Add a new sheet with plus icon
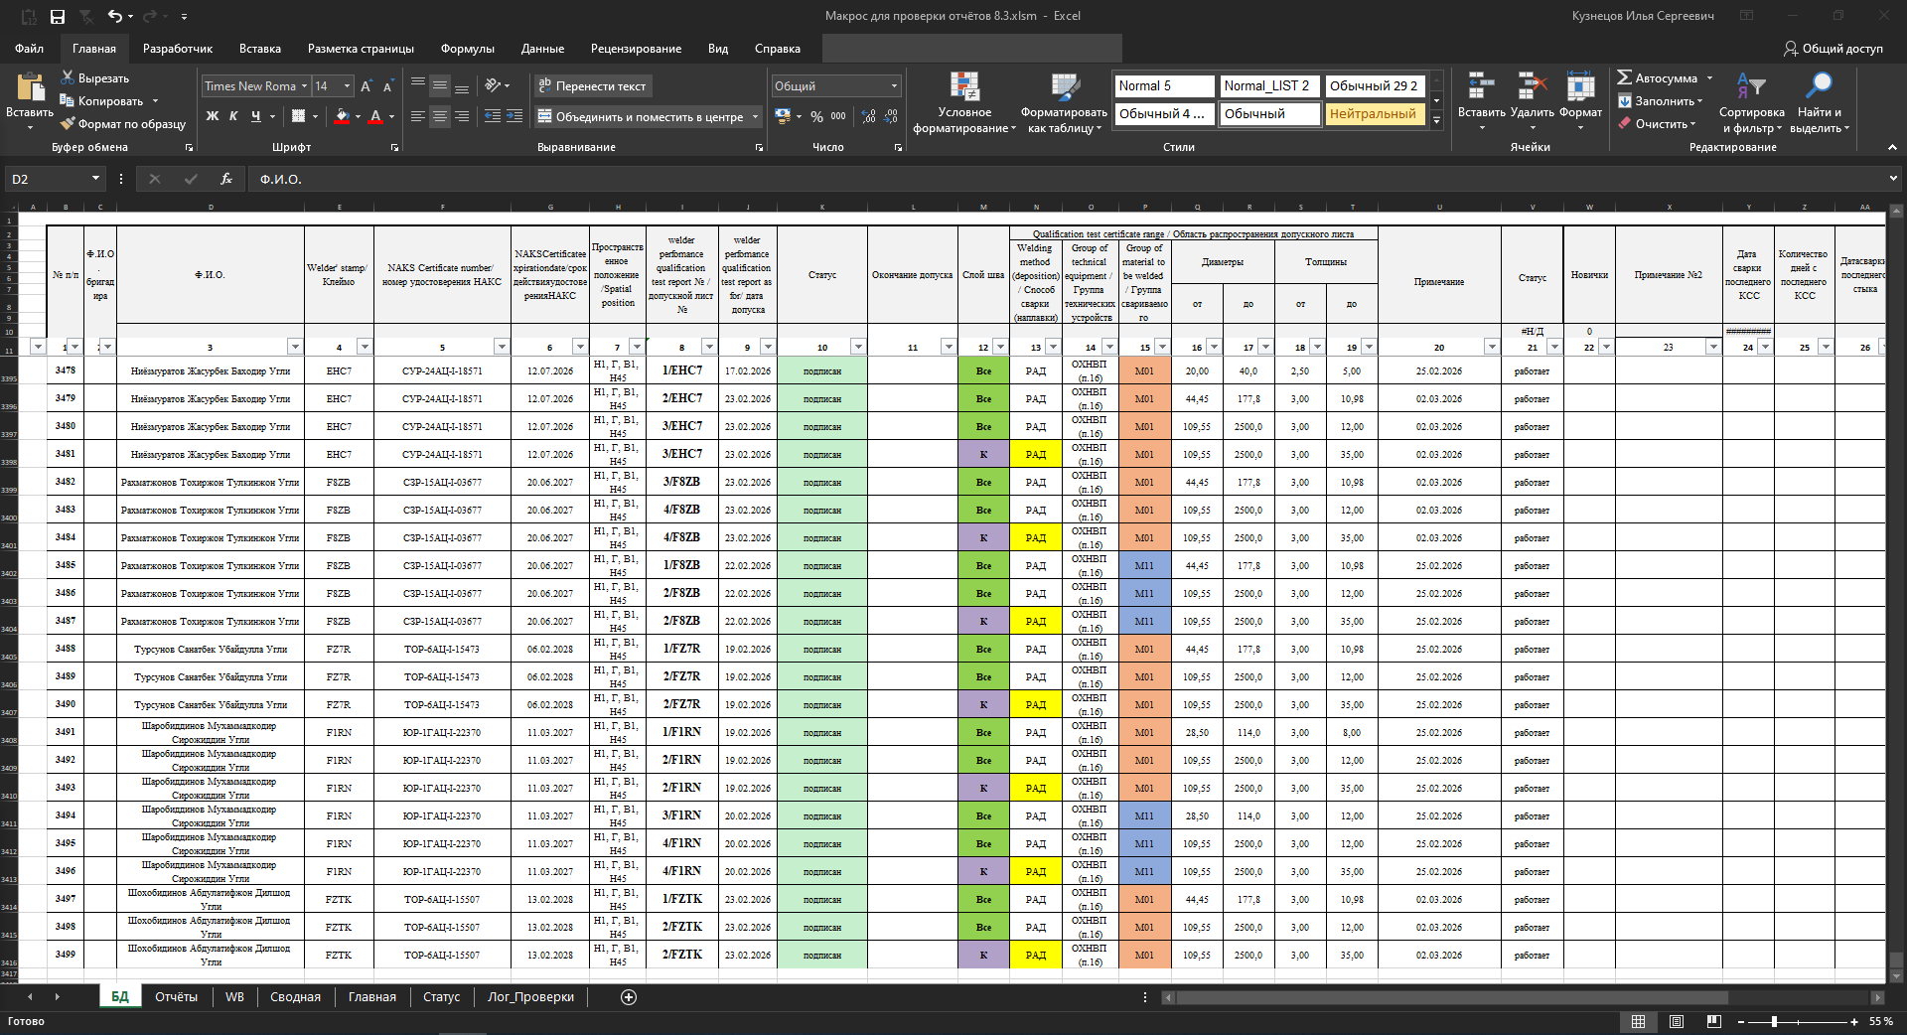The width and height of the screenshot is (1907, 1035). 629,997
